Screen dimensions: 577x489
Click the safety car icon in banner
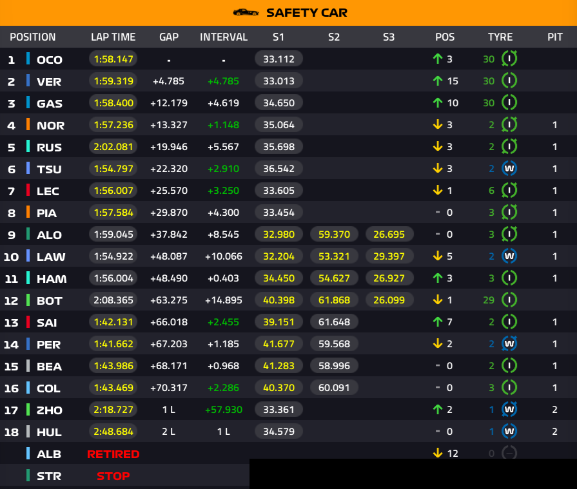tap(246, 12)
